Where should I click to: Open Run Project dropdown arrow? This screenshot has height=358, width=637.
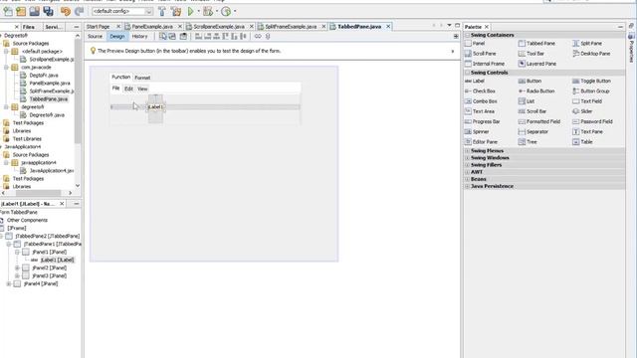[199, 11]
